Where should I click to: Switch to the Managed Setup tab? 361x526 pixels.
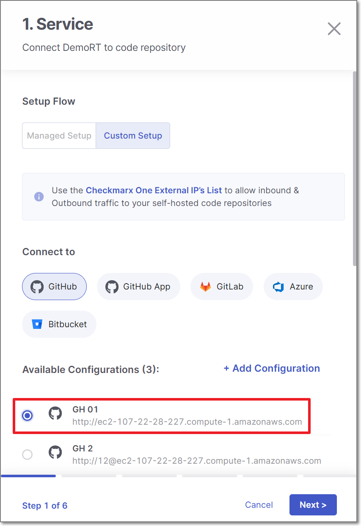[x=59, y=136]
